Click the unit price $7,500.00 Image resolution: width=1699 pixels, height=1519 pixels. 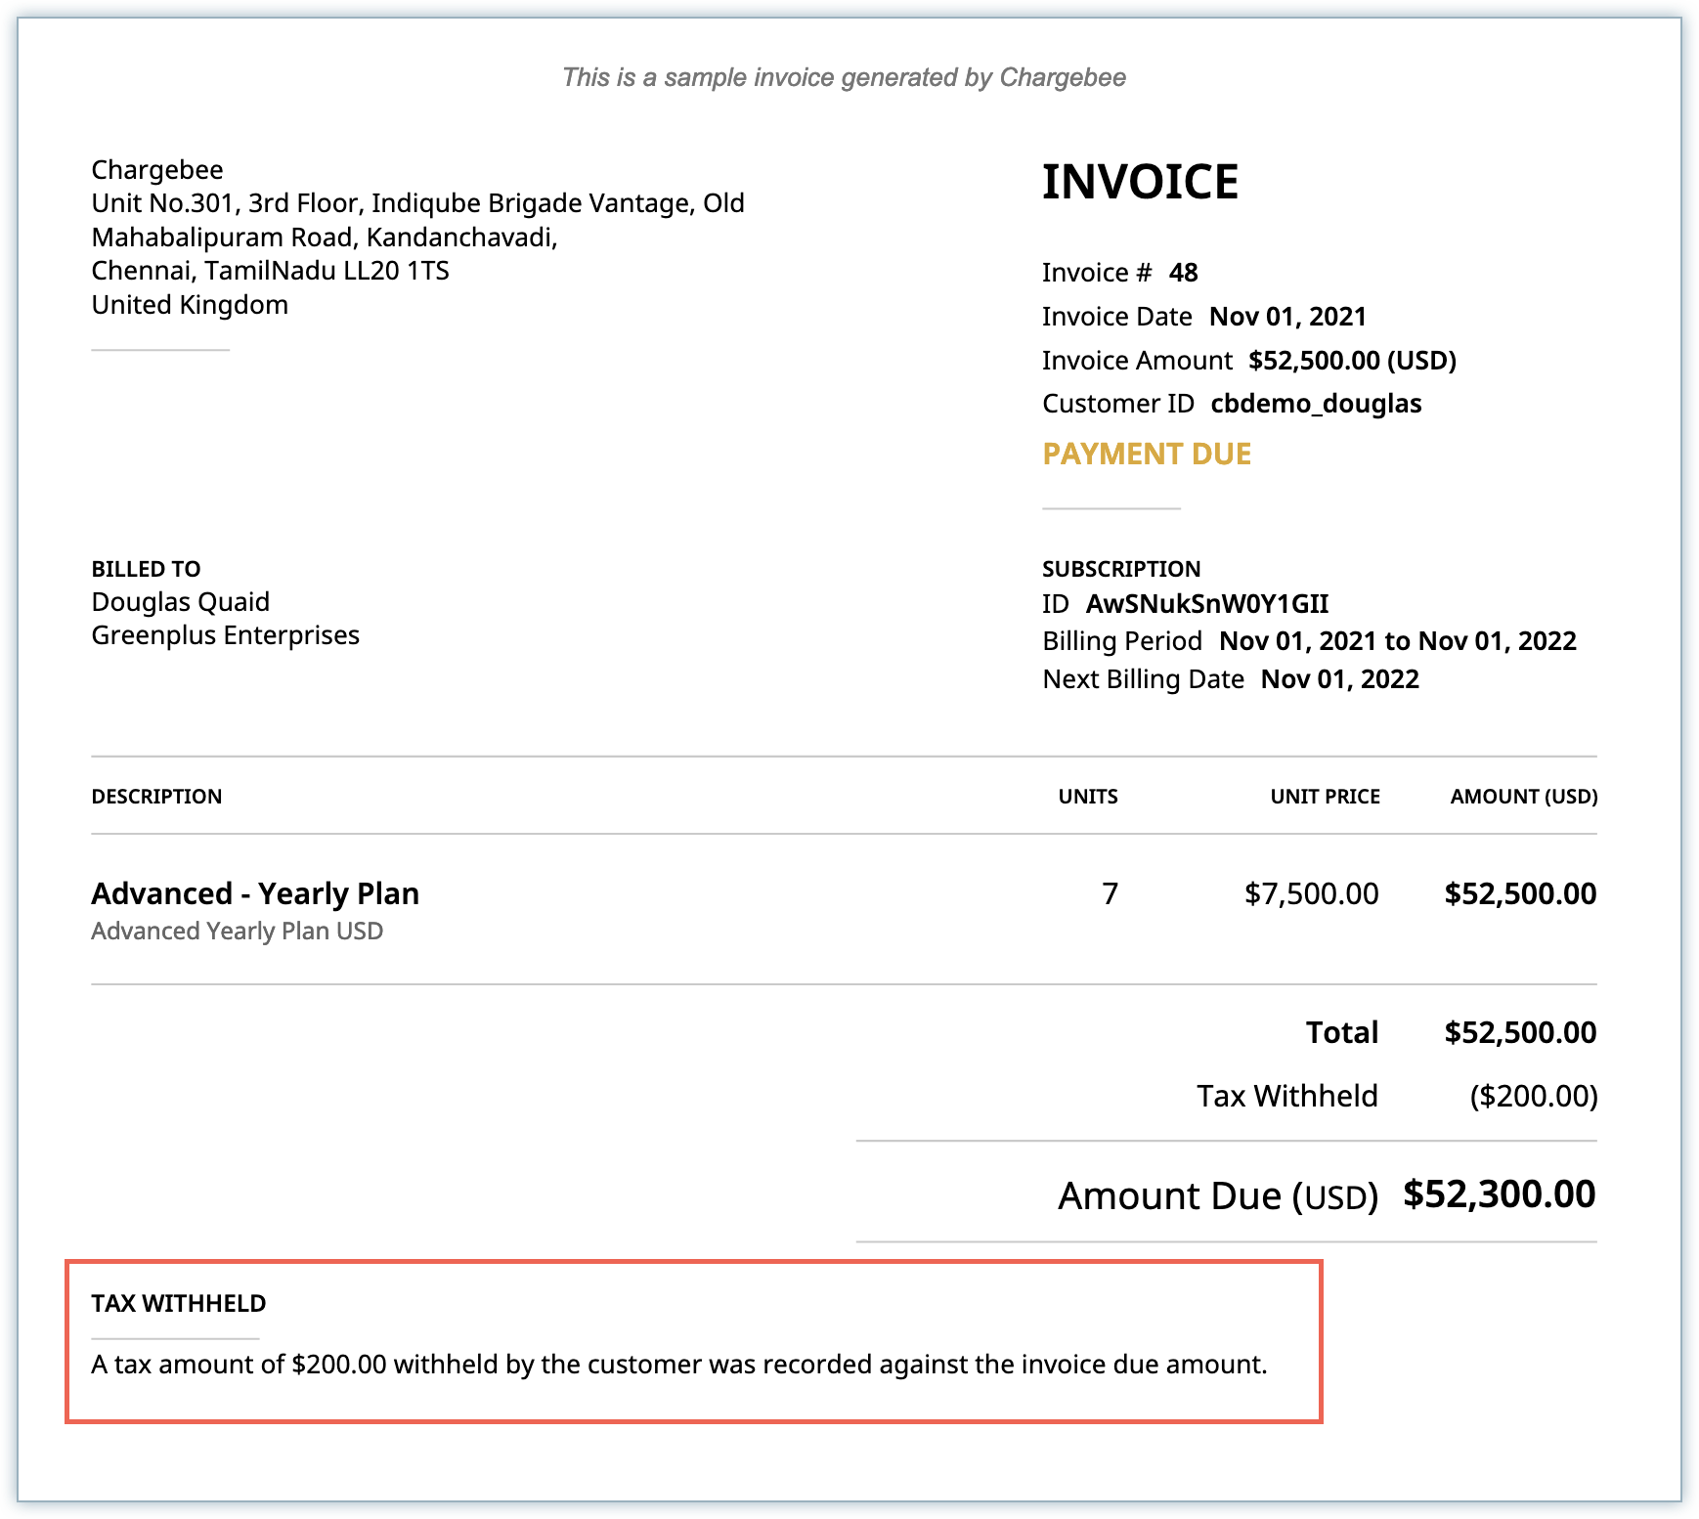(x=1311, y=893)
